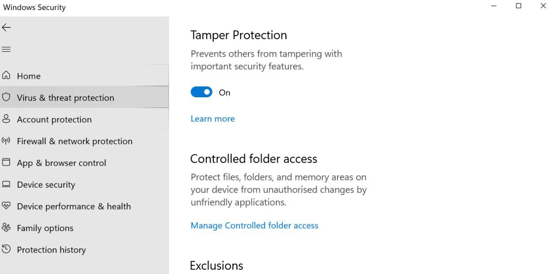This screenshot has width=548, height=274.
Task: Open App & browser control icon
Action: (x=6, y=163)
